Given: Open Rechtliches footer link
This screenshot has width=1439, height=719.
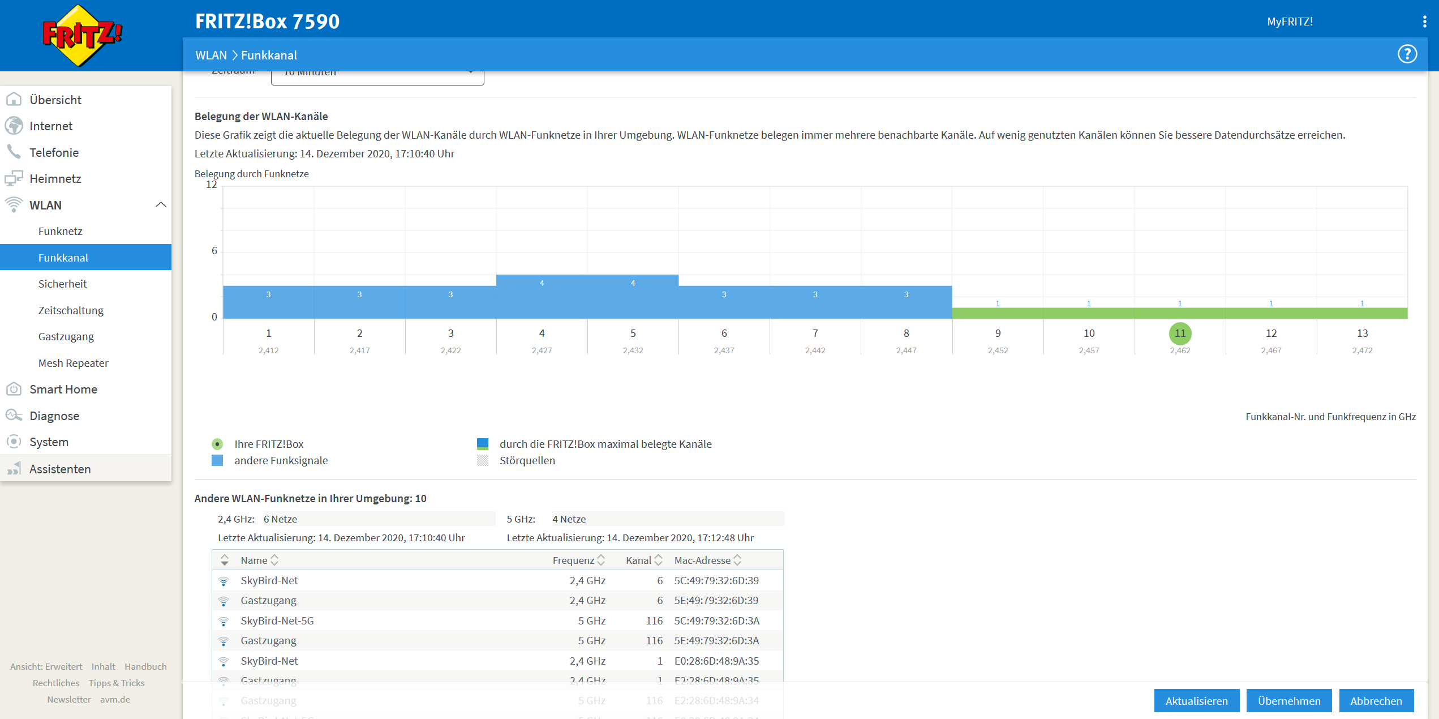Looking at the screenshot, I should pyautogui.click(x=55, y=683).
